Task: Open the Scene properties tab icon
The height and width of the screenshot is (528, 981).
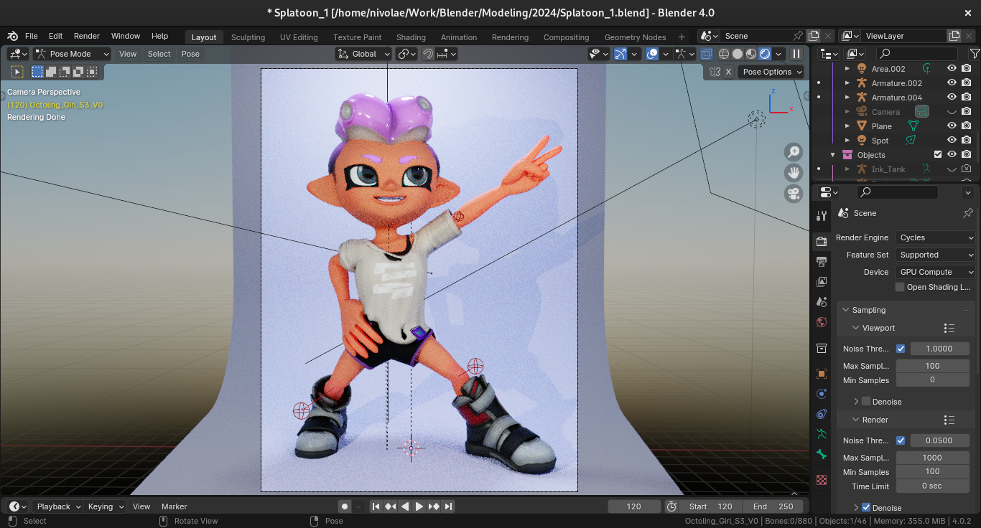Action: (822, 302)
